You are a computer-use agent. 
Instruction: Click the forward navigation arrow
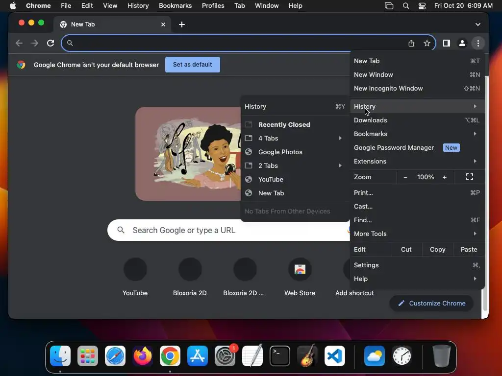click(35, 43)
